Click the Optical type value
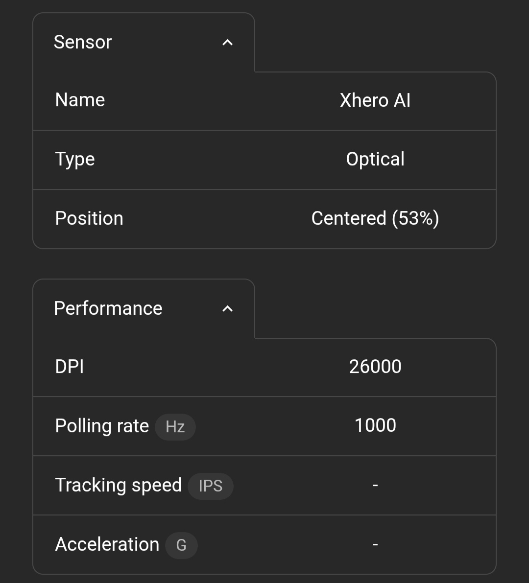Image resolution: width=529 pixels, height=583 pixels. click(375, 160)
